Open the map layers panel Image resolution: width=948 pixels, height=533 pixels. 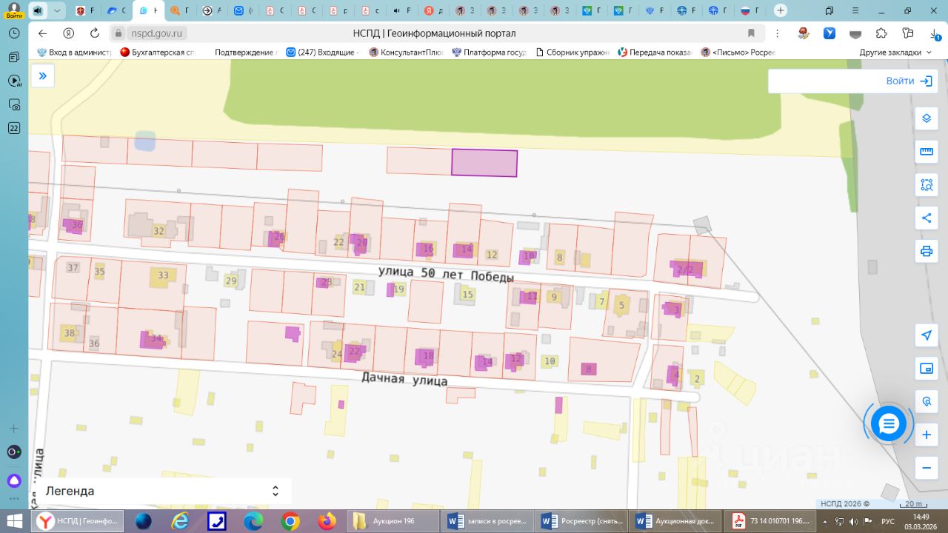tap(926, 118)
